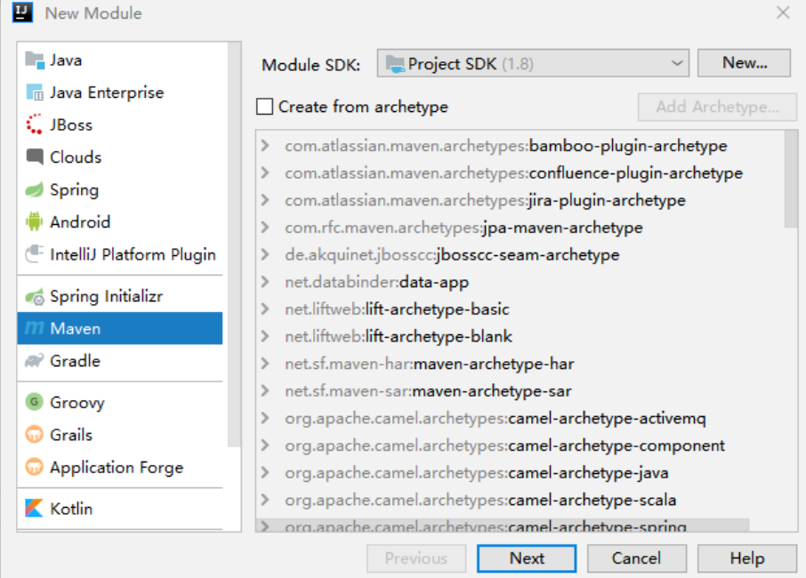Expand the jpa-maven-archetype entry
The width and height of the screenshot is (806, 578).
(x=265, y=227)
